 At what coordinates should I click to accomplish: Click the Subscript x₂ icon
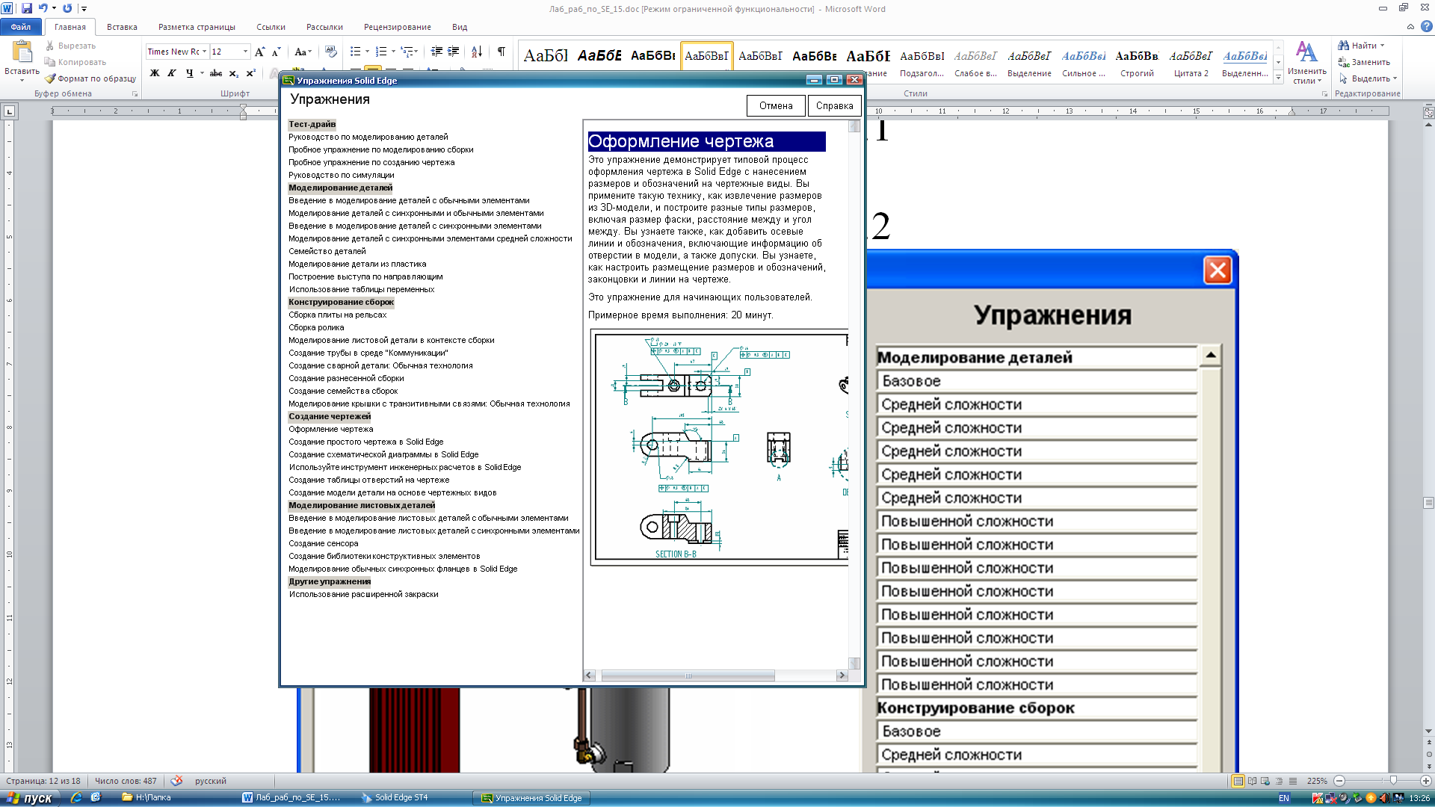[234, 73]
